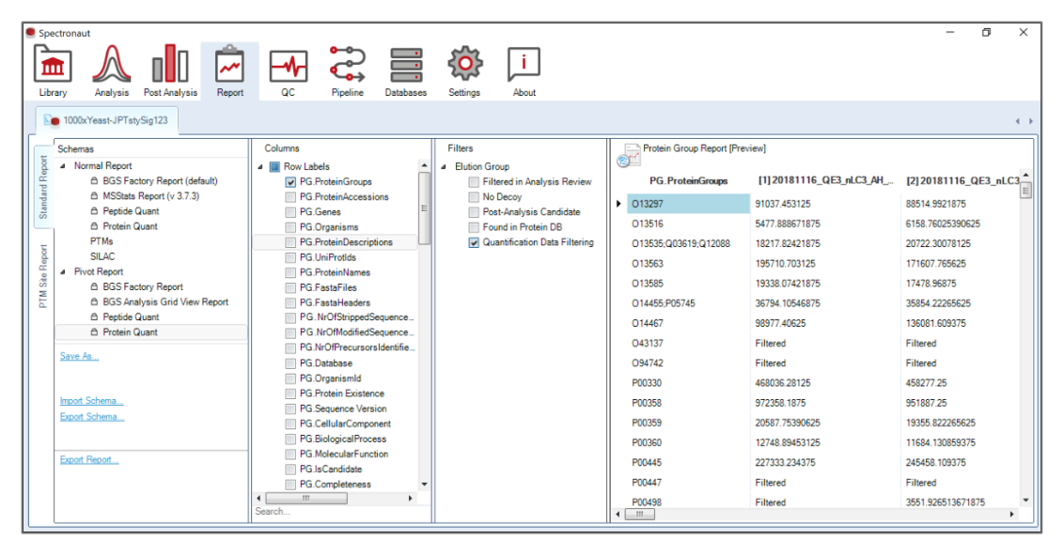The width and height of the screenshot is (1064, 555).
Task: Click the Columns vertical scrollbar thumb
Action: tap(425, 208)
